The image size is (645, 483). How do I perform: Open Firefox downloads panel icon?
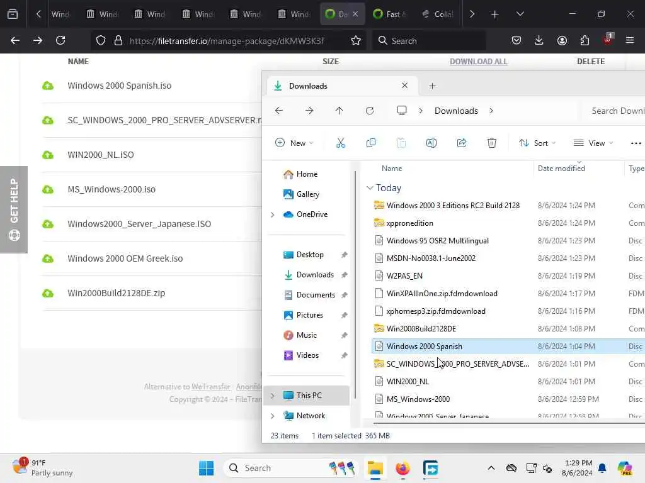coord(539,40)
